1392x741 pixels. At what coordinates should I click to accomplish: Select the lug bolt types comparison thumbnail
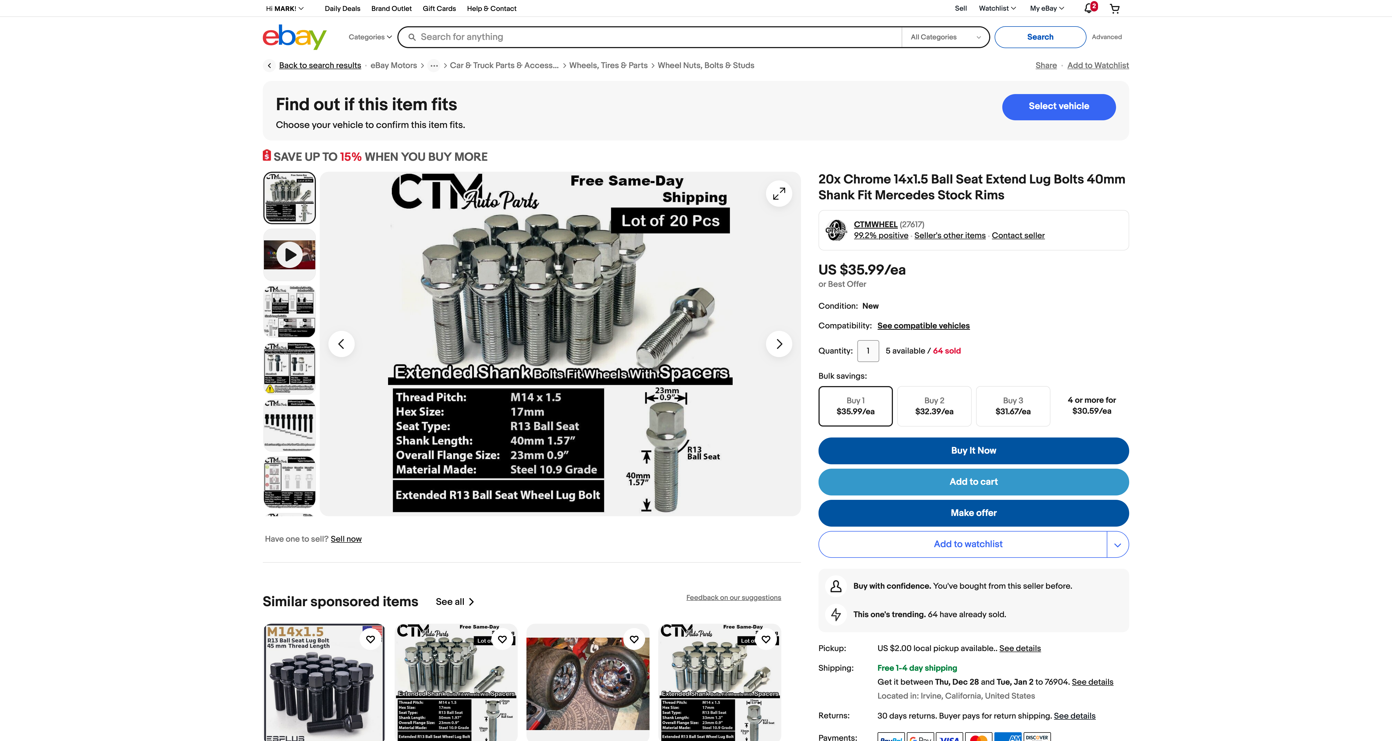pos(290,482)
